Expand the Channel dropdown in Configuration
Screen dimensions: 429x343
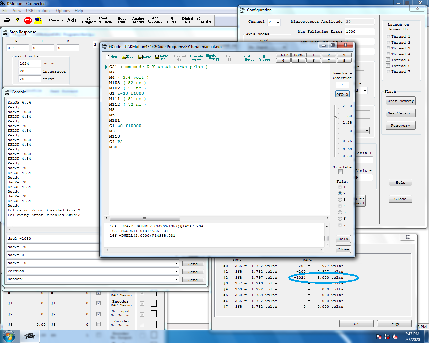click(278, 22)
